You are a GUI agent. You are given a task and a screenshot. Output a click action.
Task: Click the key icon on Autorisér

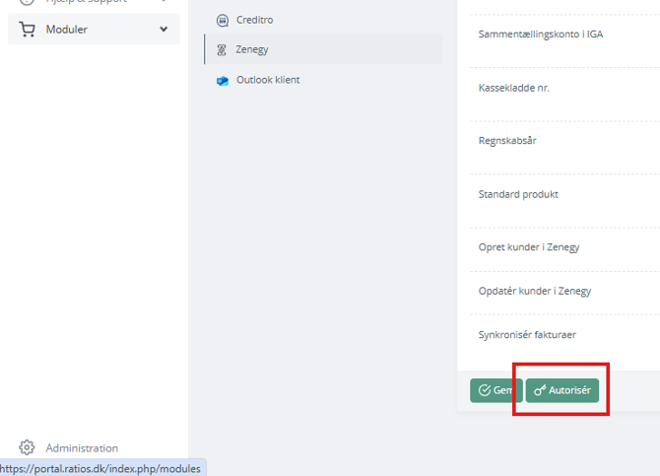(539, 390)
